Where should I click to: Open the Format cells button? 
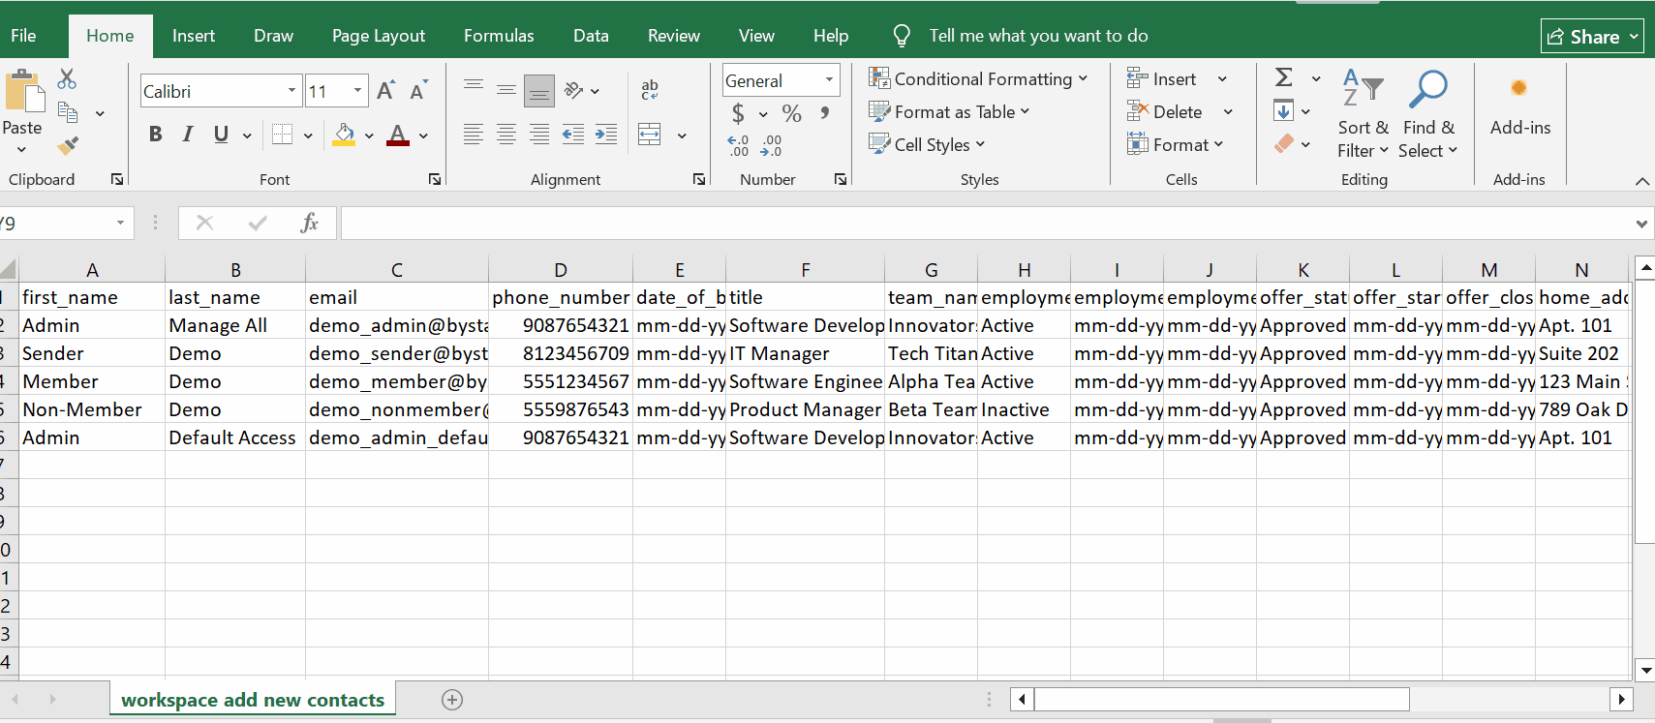pos(1175,144)
